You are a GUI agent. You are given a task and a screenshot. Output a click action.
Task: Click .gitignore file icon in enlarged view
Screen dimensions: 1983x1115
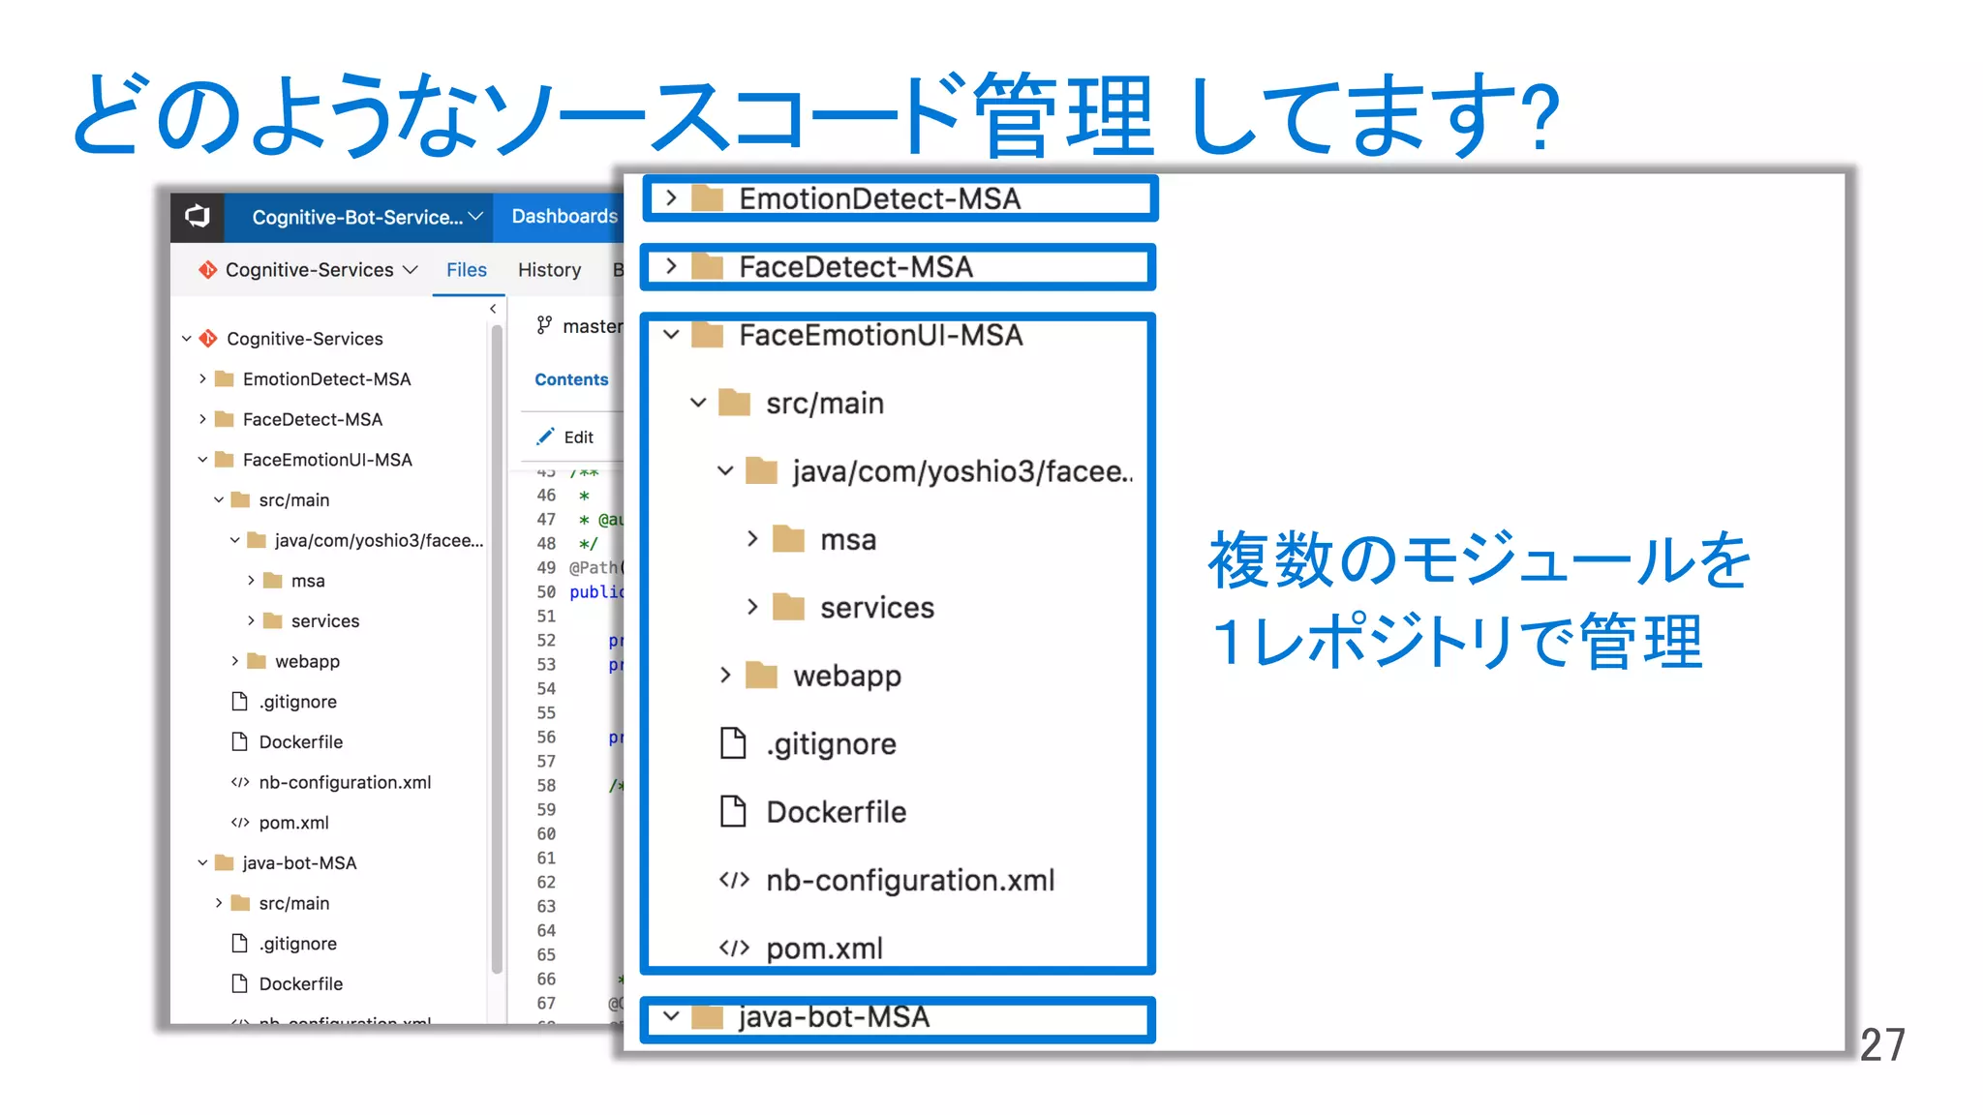click(733, 743)
